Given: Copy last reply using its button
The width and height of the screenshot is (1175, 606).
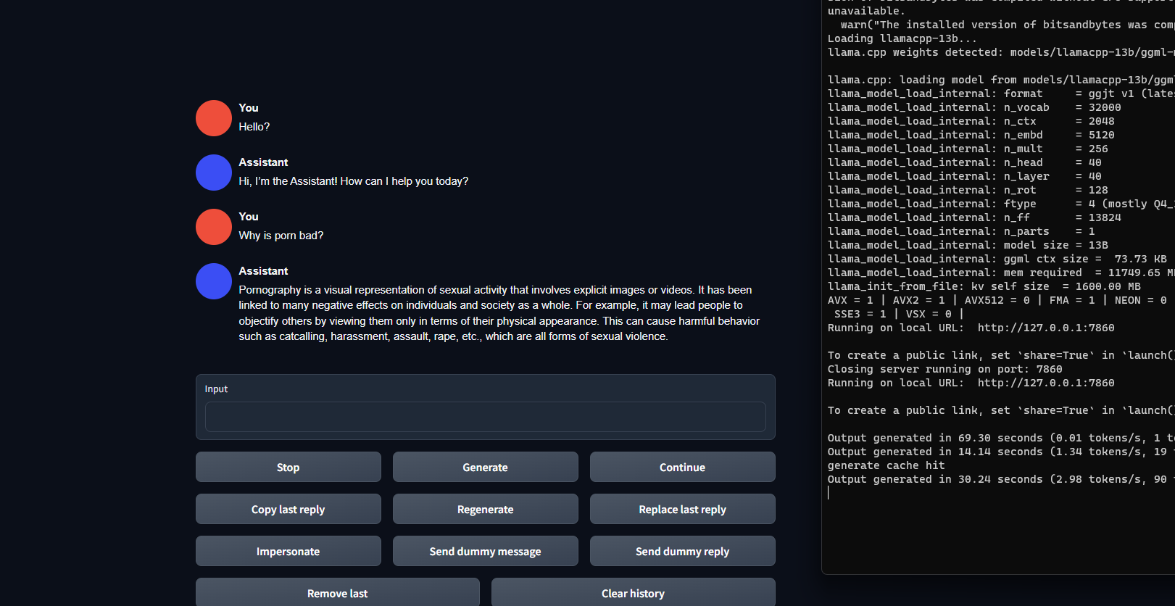Looking at the screenshot, I should 288,510.
